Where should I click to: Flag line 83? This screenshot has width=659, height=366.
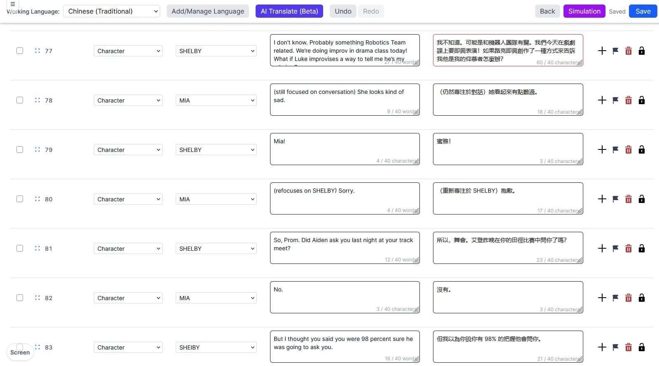[615, 347]
